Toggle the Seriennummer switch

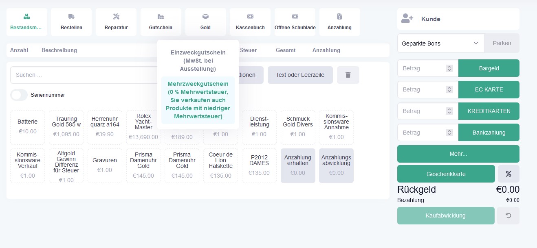19,95
